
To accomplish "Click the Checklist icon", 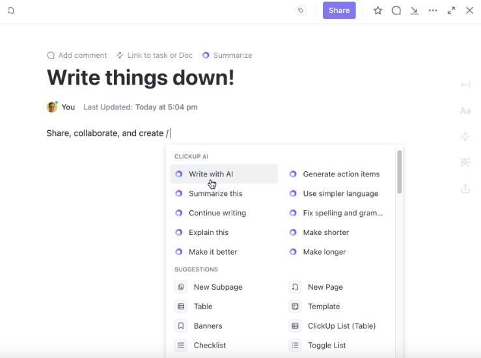I will click(x=181, y=345).
